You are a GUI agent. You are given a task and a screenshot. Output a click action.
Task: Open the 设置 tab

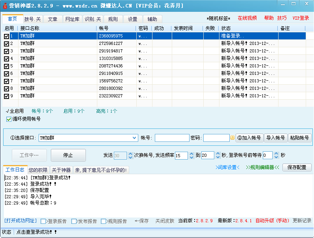tap(133, 19)
